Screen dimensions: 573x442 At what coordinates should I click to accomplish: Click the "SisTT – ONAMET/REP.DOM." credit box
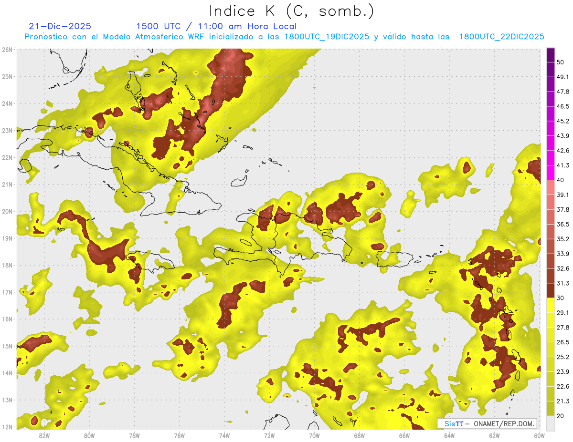487,423
